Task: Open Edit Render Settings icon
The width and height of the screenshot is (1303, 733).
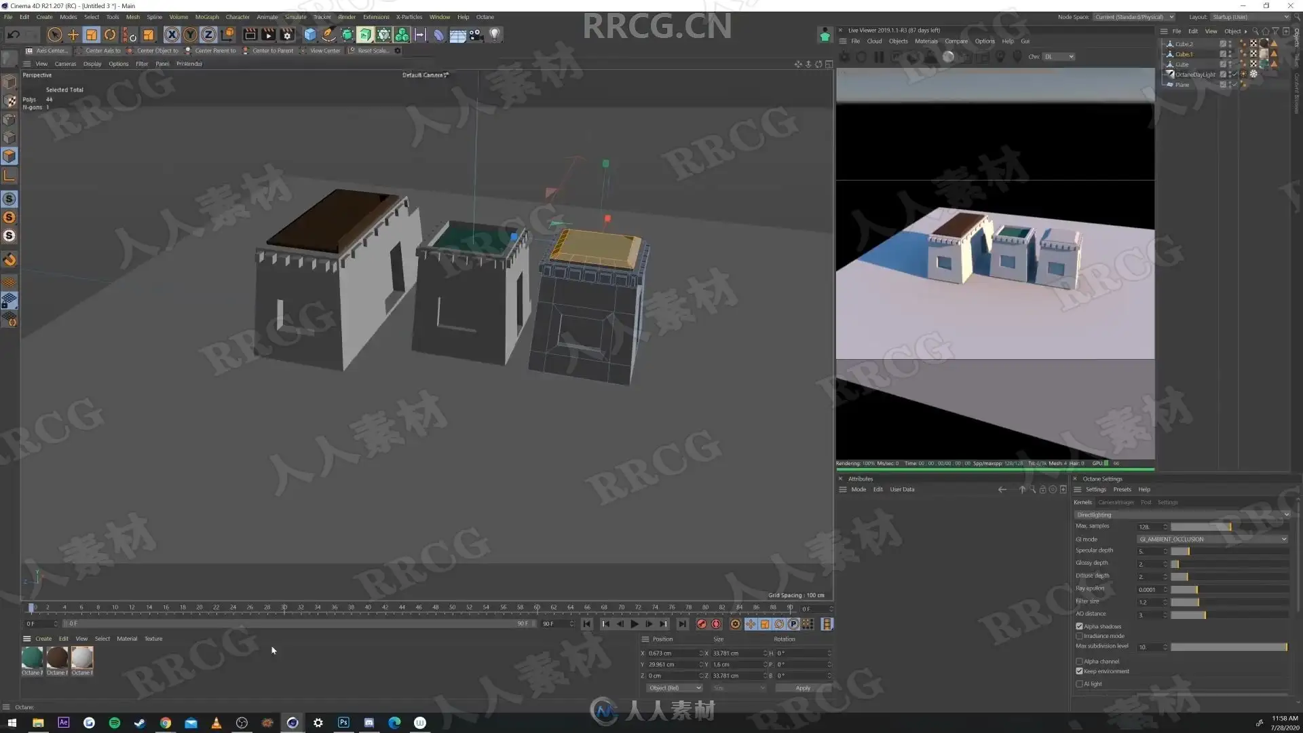Action: [x=287, y=35]
